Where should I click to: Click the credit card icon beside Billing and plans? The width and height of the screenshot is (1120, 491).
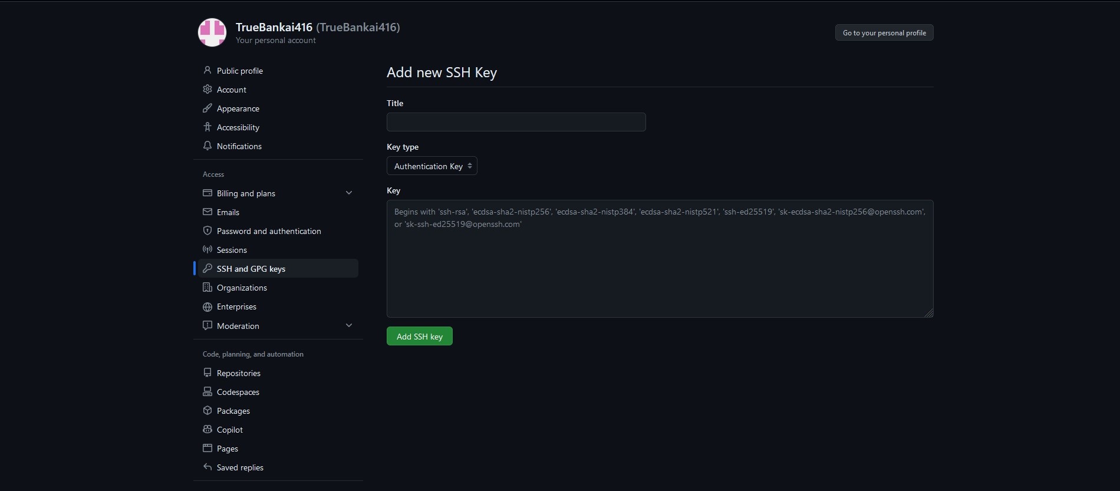(207, 193)
